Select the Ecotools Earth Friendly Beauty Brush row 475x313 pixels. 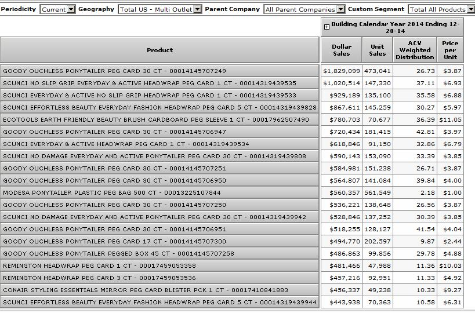point(156,119)
